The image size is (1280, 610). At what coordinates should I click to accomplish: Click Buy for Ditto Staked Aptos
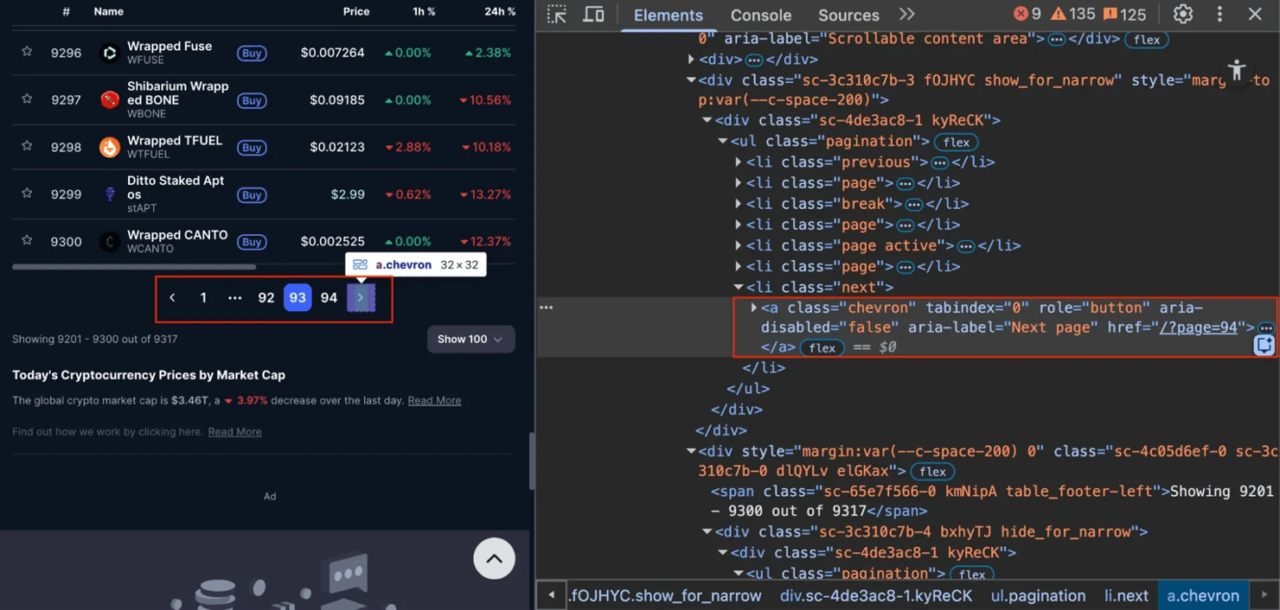pos(252,195)
